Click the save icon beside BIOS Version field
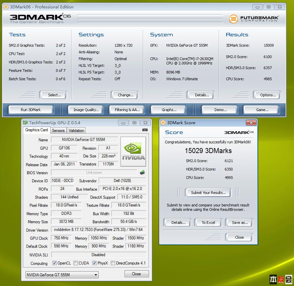Viewport: 294px width, 286px height. pyautogui.click(x=142, y=173)
